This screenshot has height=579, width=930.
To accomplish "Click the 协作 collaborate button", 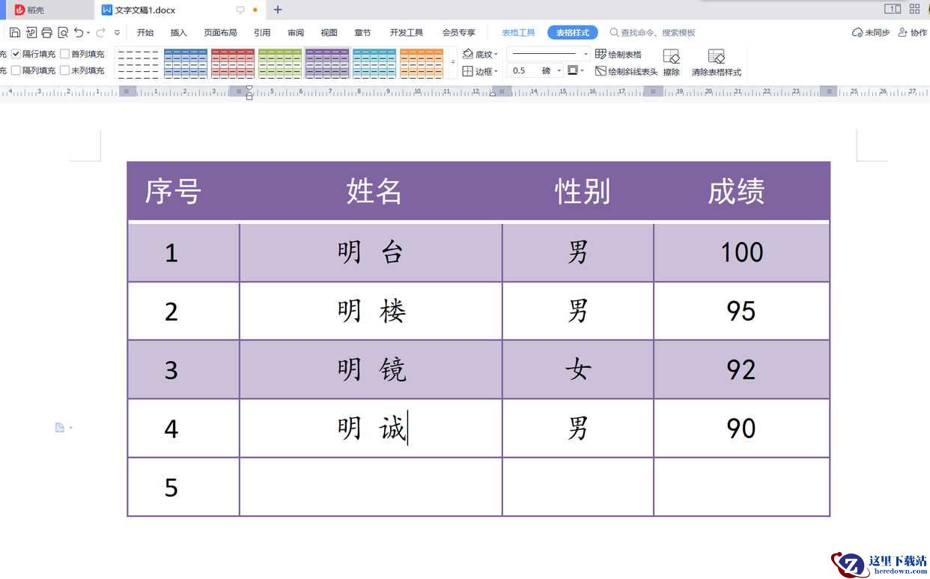I will coord(912,32).
